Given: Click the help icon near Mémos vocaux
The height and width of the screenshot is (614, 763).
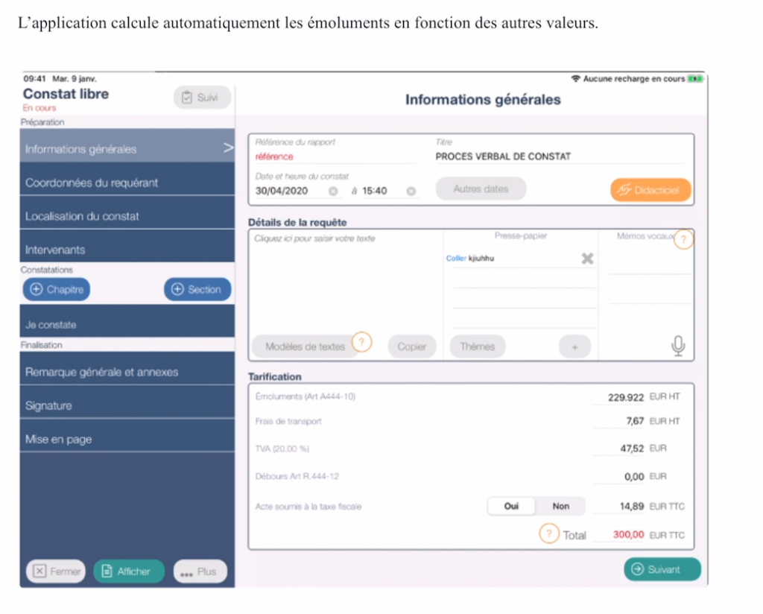Looking at the screenshot, I should click(683, 239).
